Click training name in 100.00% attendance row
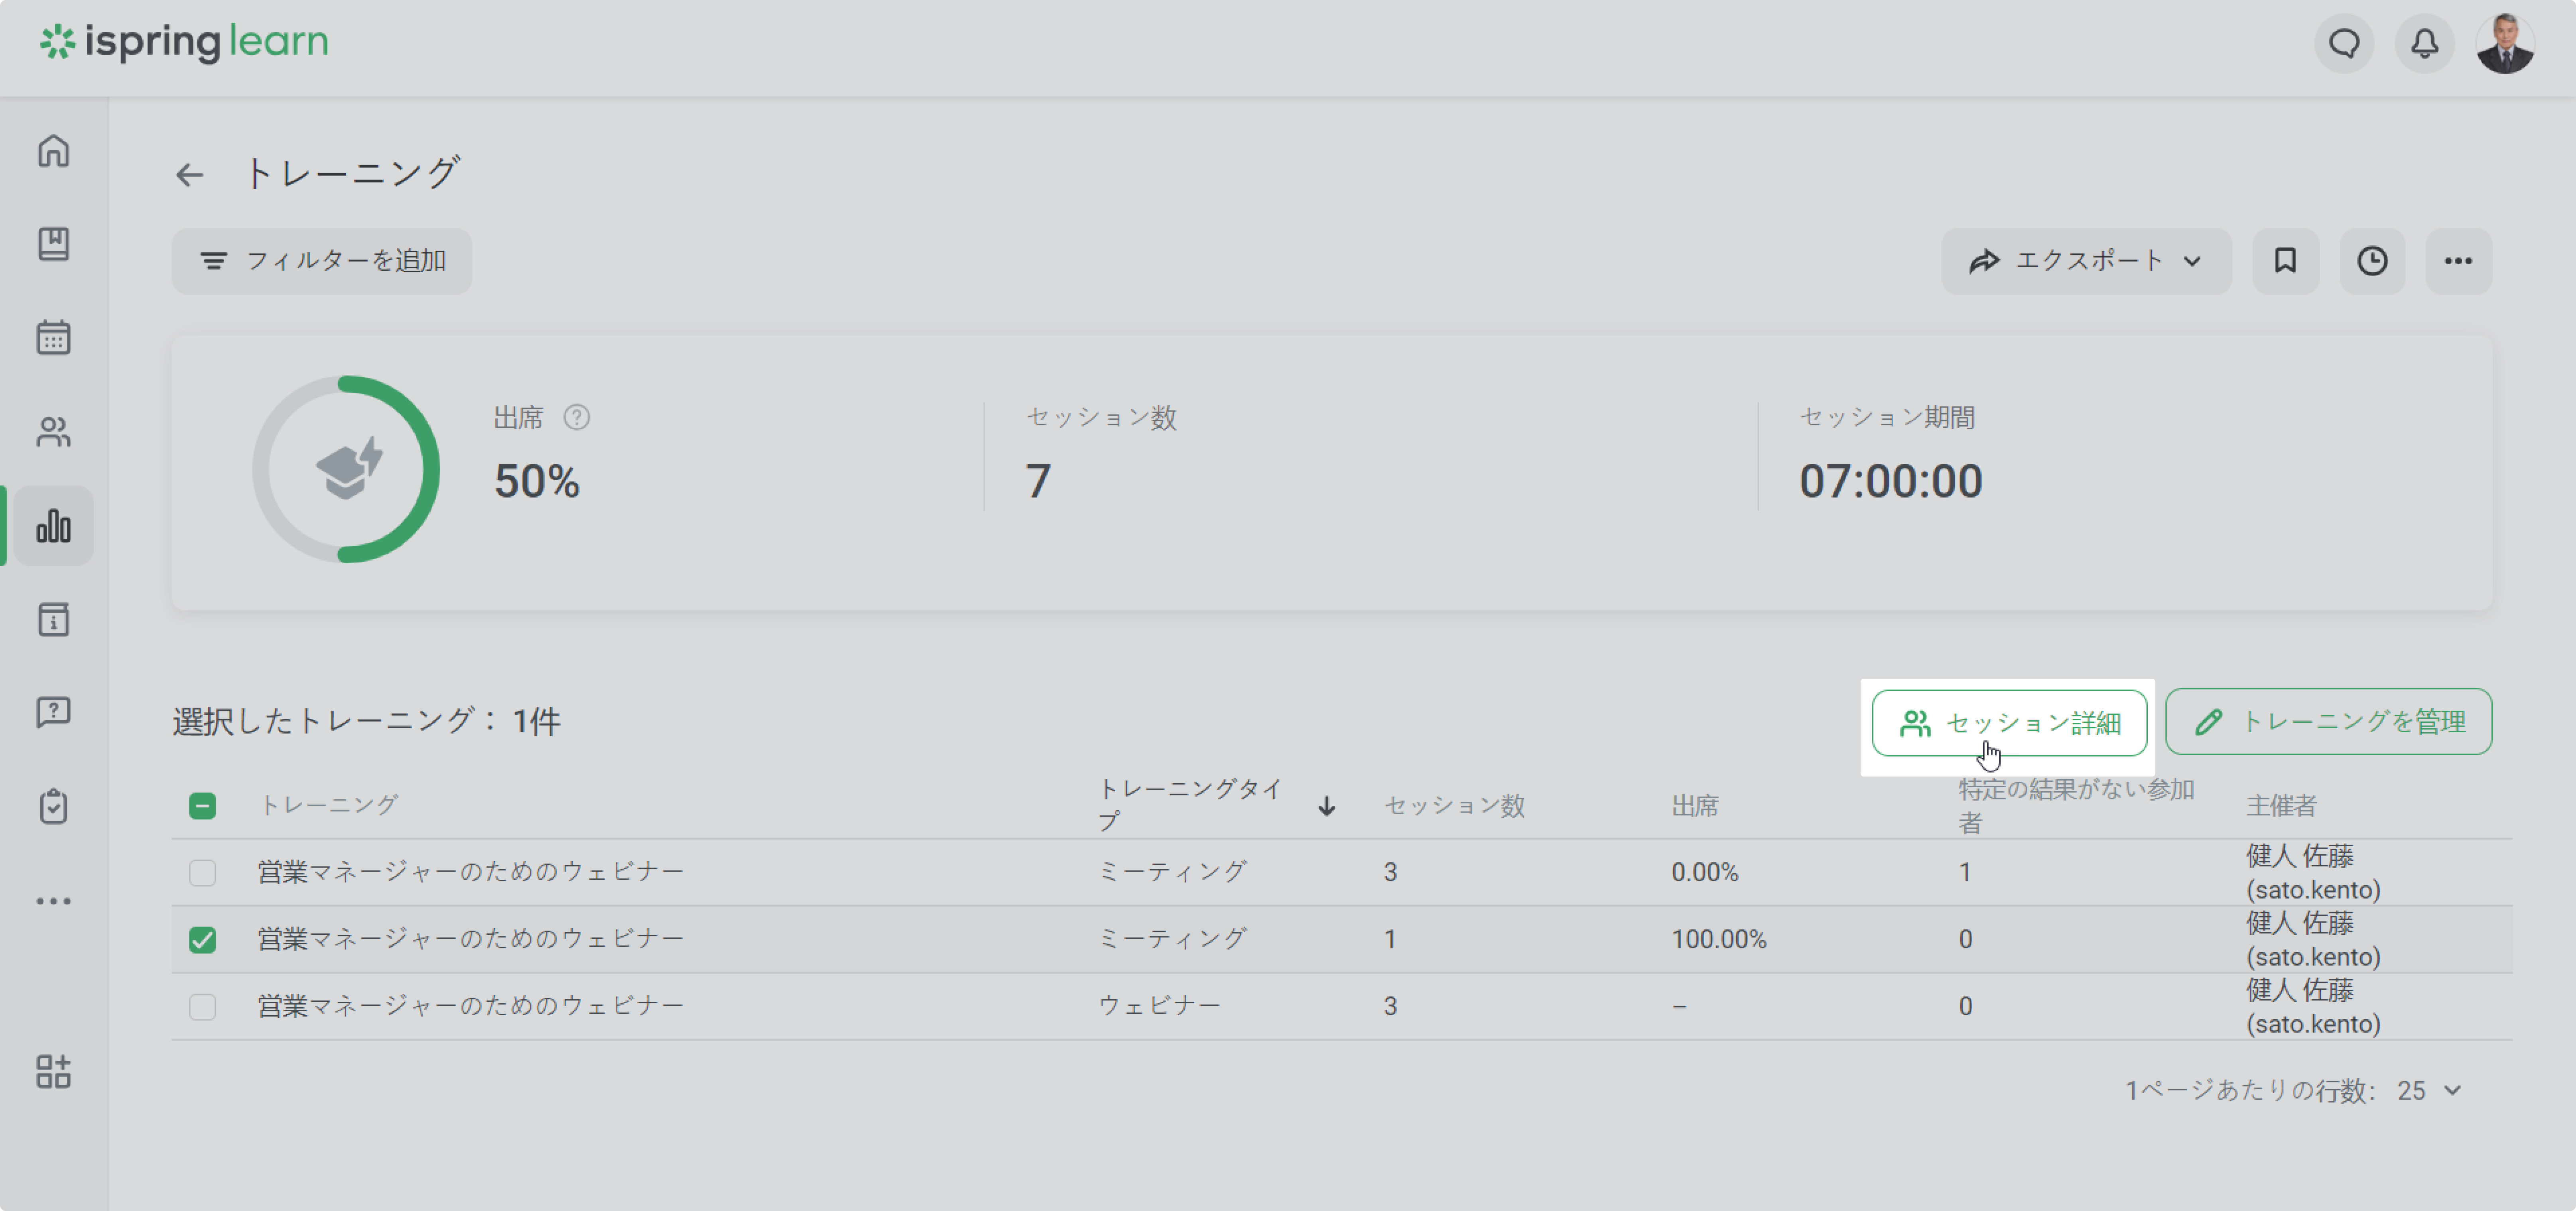Image resolution: width=2576 pixels, height=1211 pixels. tap(470, 939)
